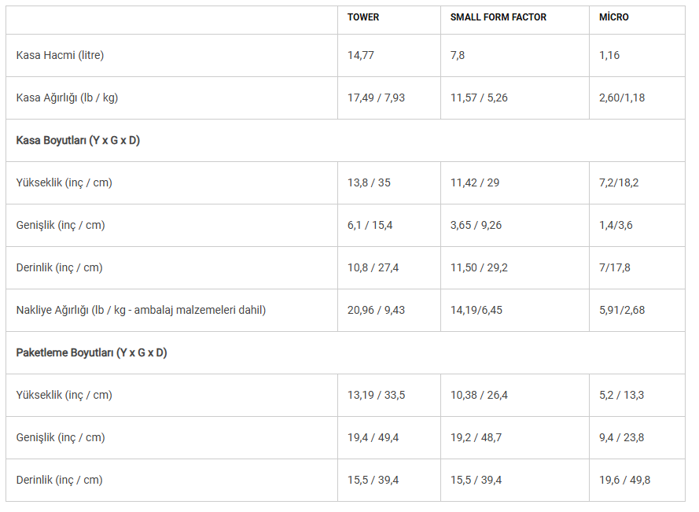Viewport: 699px width, 512px height.
Task: Click the Micro depth value 7/17,8
Action: point(615,267)
